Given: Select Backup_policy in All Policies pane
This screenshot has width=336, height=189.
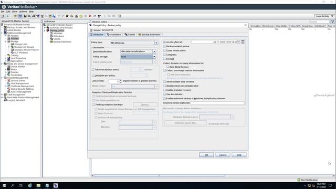Looking at the screenshot, I should pos(57,30).
